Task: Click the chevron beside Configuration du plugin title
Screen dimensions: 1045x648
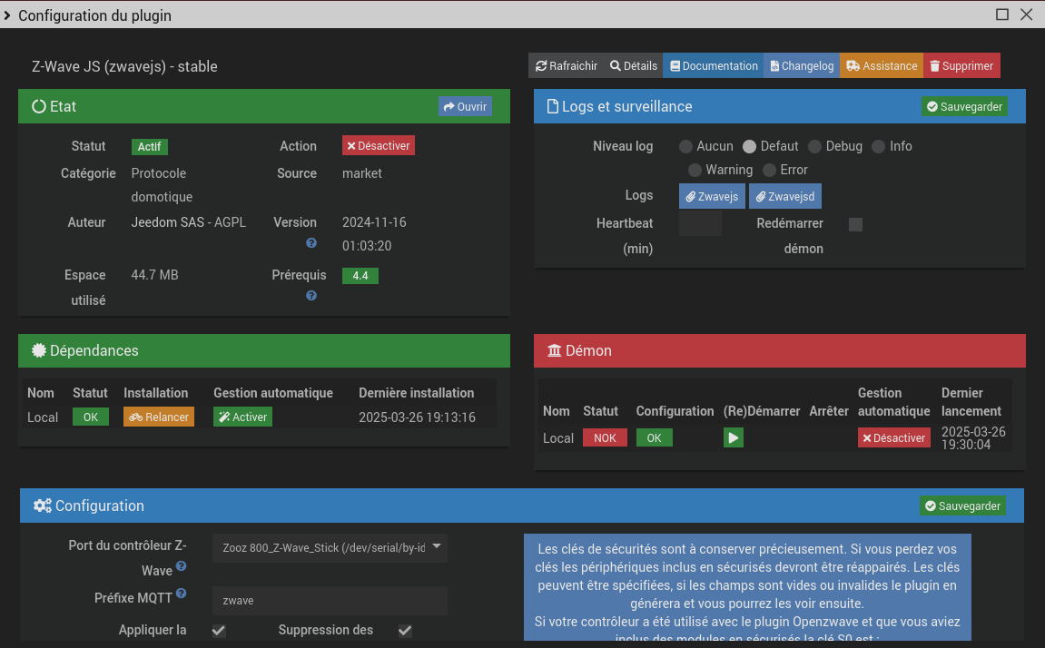Action: (x=7, y=15)
